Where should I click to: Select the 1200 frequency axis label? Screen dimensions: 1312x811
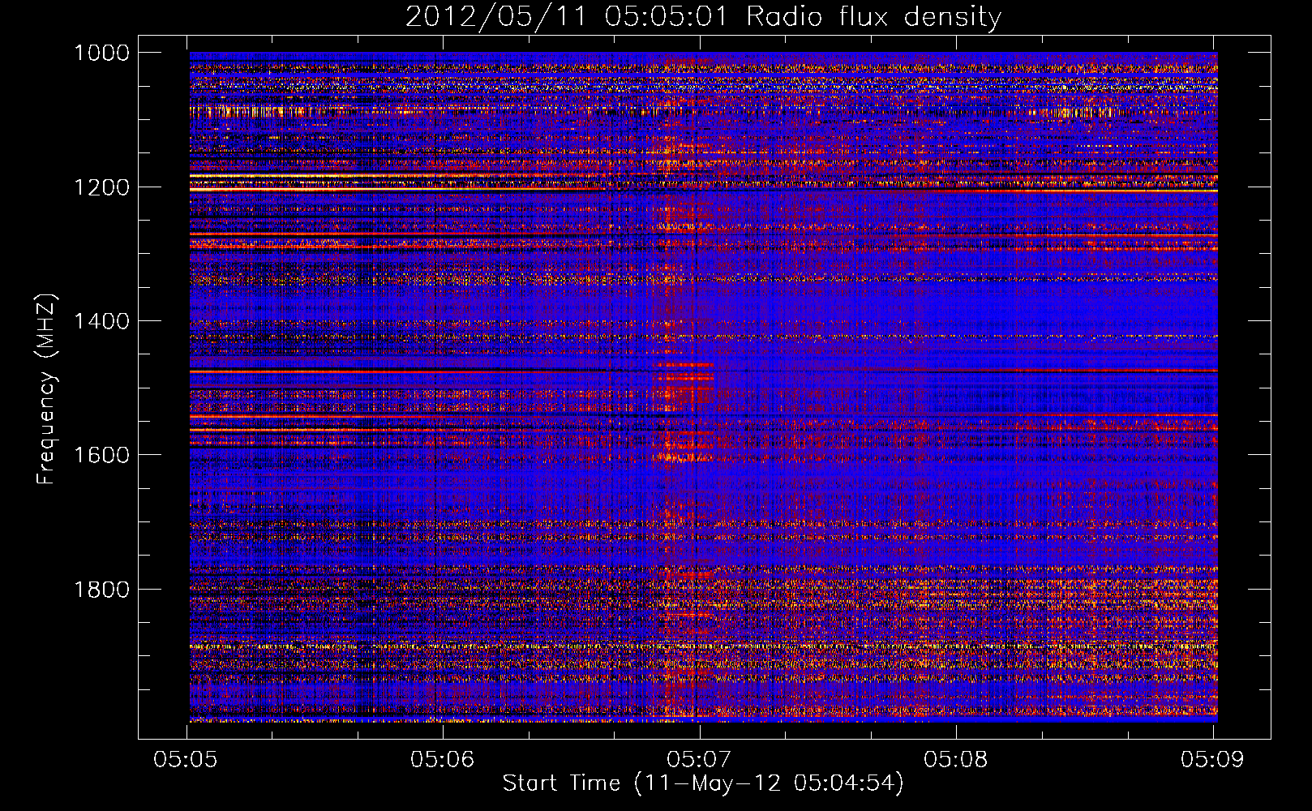101,187
